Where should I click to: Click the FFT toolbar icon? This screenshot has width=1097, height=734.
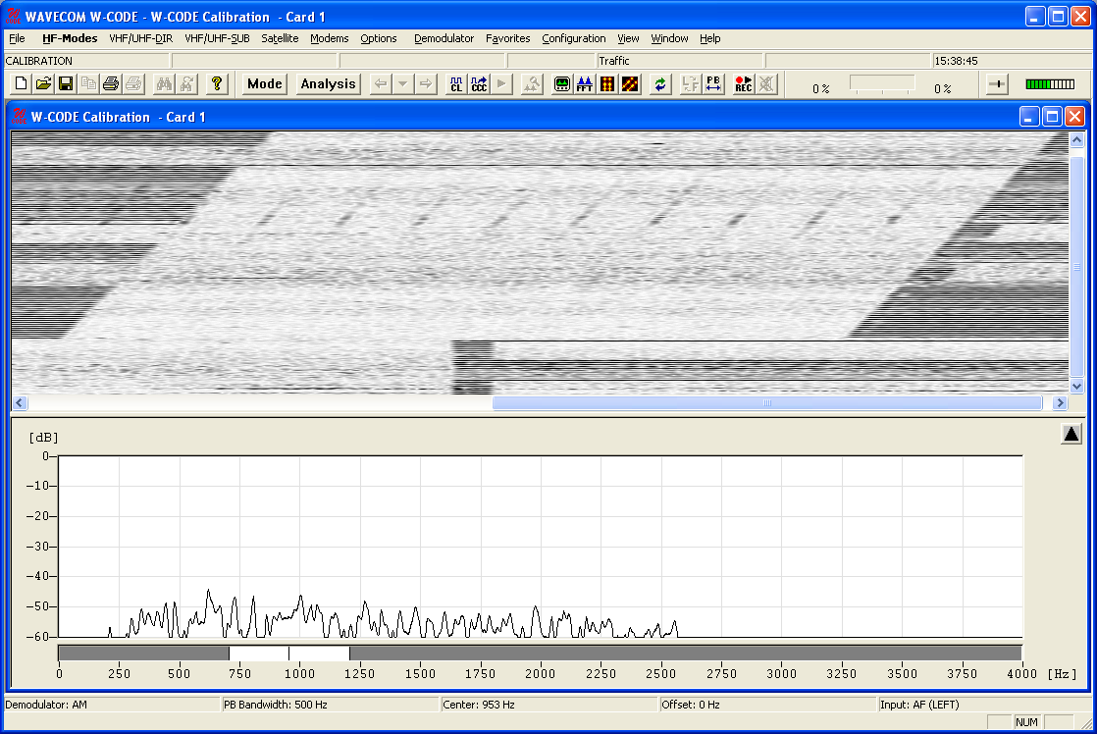pos(585,84)
